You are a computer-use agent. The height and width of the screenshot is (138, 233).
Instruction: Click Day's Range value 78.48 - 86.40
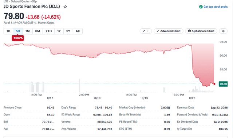[103, 107]
